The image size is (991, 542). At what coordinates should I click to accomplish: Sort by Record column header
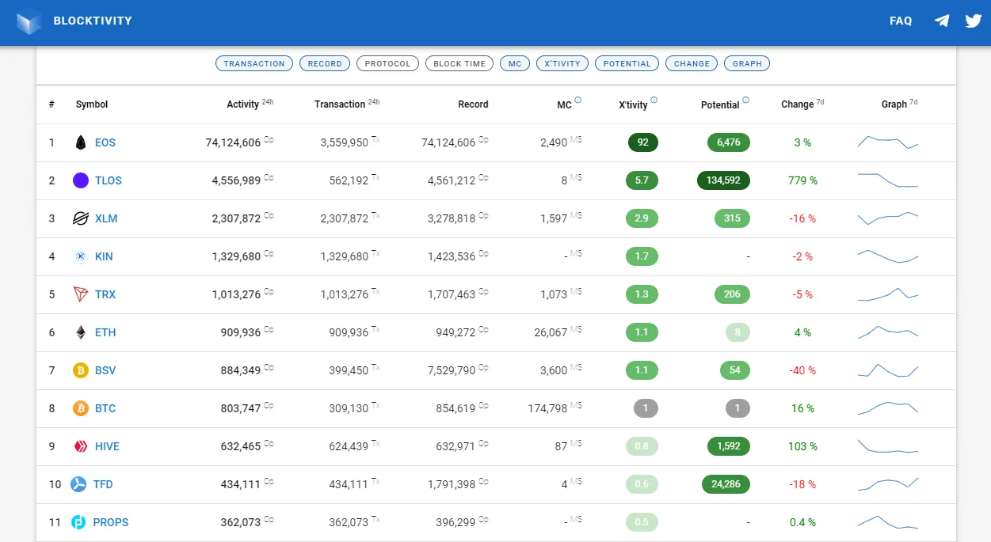[473, 104]
